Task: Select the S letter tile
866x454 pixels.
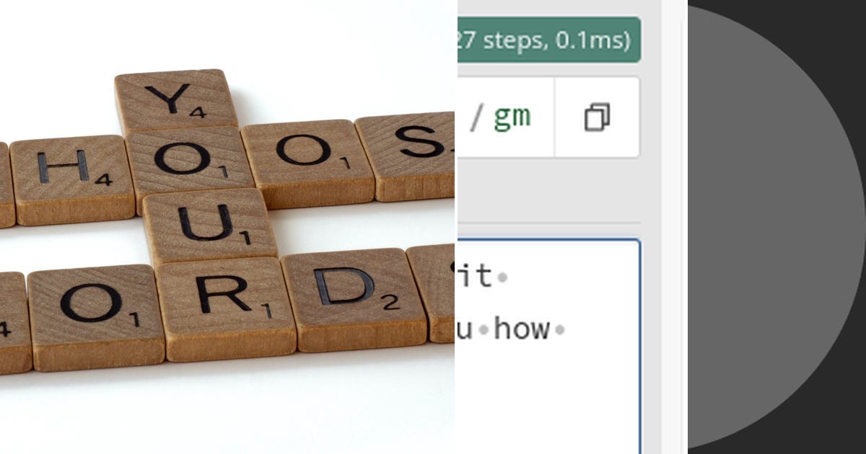Action: pos(408,155)
